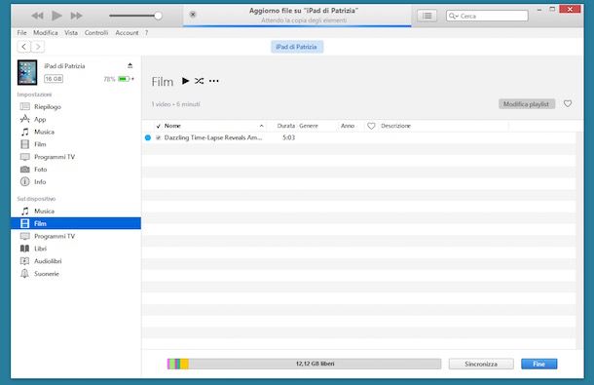Select Programmi TV under Sul dispositivo

click(55, 236)
